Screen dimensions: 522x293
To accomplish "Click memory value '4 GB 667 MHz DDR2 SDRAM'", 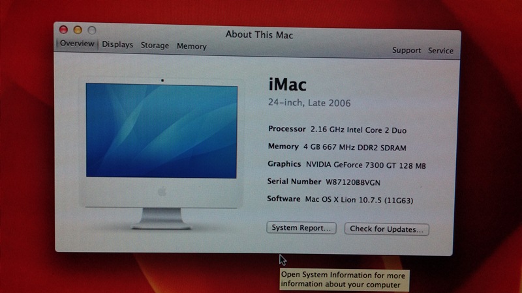I will 354,148.
